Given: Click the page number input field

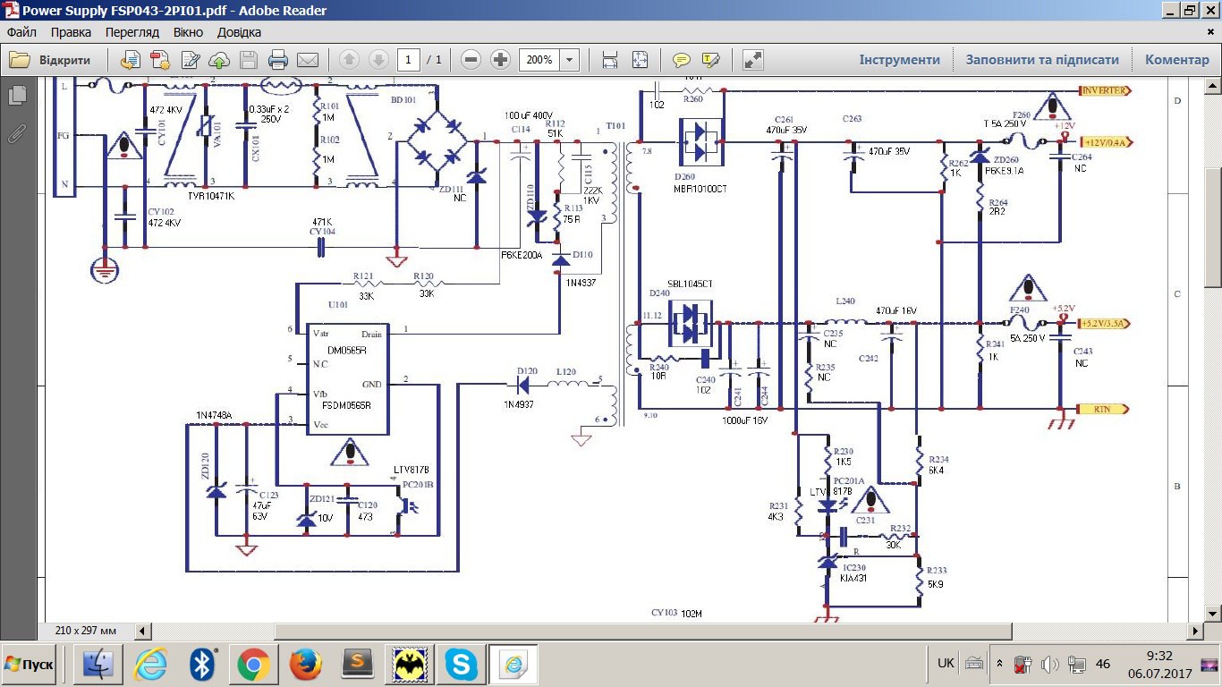Looking at the screenshot, I should (x=408, y=60).
